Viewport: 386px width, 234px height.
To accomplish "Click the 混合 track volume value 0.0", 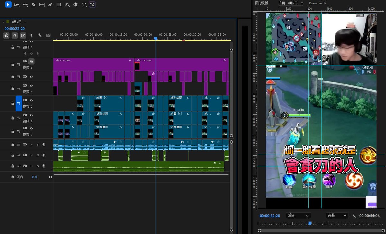I will coord(34,177).
